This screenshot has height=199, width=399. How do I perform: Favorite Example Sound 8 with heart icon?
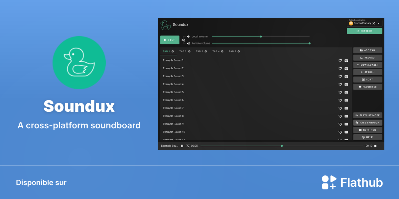coord(340,116)
